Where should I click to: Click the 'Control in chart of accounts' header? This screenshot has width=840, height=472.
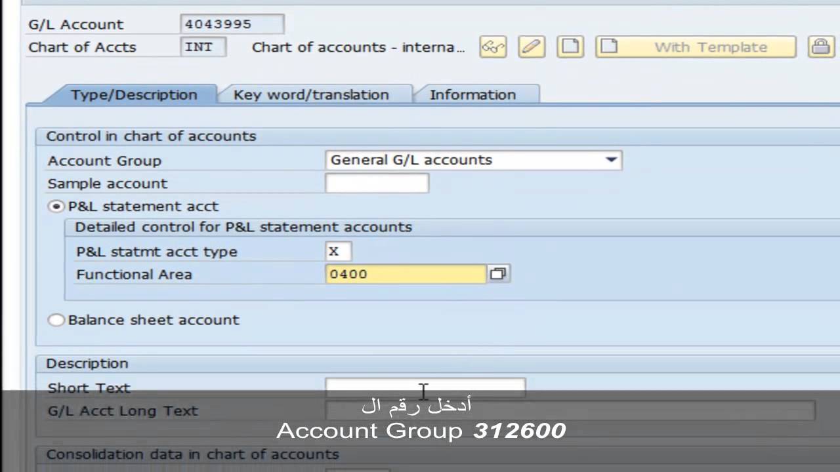point(151,136)
